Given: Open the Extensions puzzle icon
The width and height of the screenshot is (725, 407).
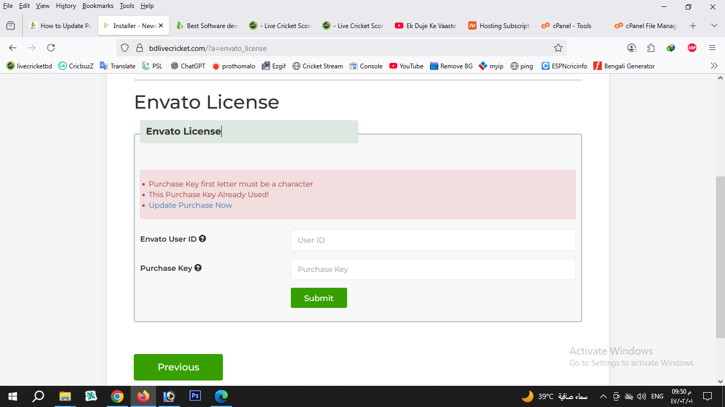Looking at the screenshot, I should [x=651, y=48].
